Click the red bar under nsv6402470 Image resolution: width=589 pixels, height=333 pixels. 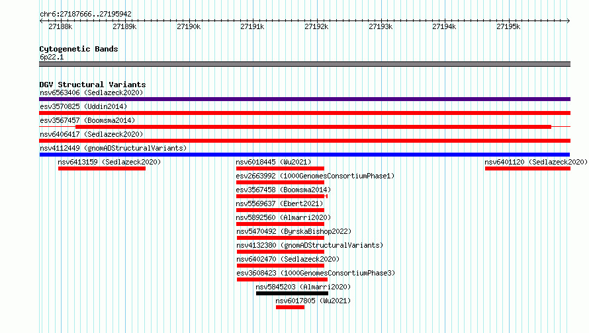click(281, 266)
